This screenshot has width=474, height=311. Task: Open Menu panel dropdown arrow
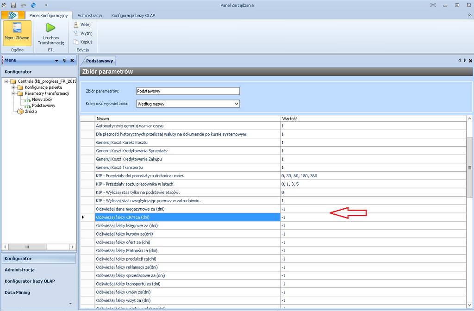[56, 61]
